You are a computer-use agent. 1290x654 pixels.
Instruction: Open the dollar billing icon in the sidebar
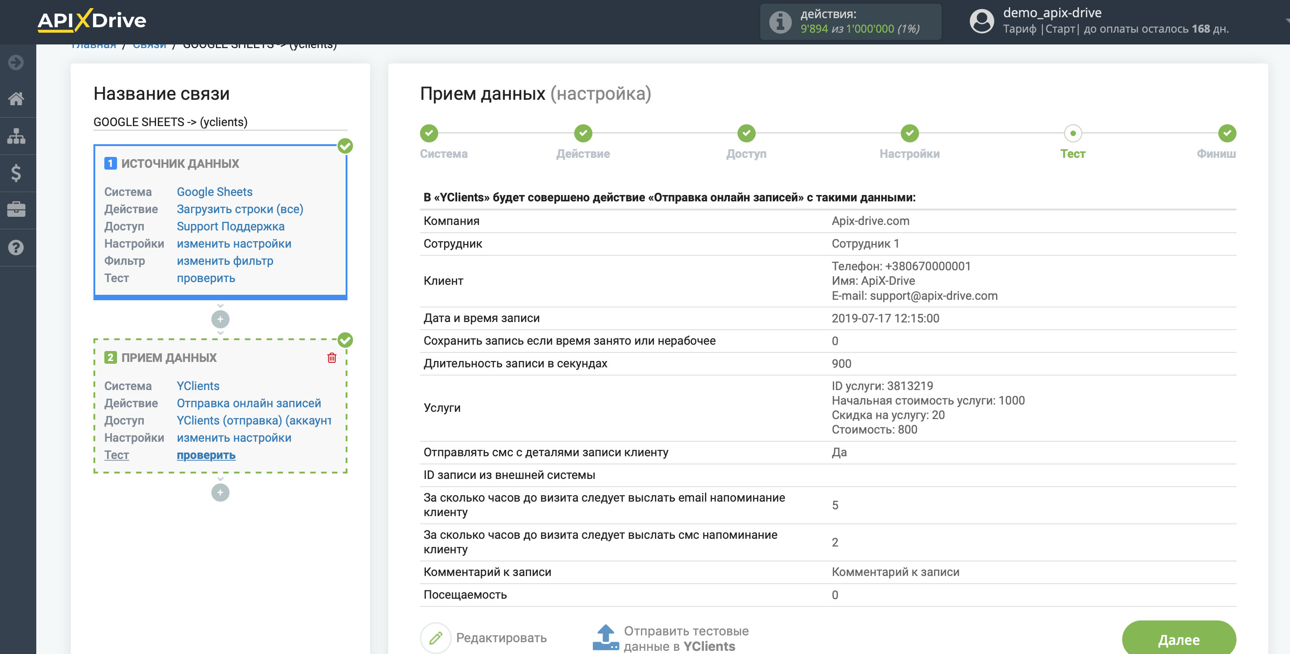coord(16,173)
